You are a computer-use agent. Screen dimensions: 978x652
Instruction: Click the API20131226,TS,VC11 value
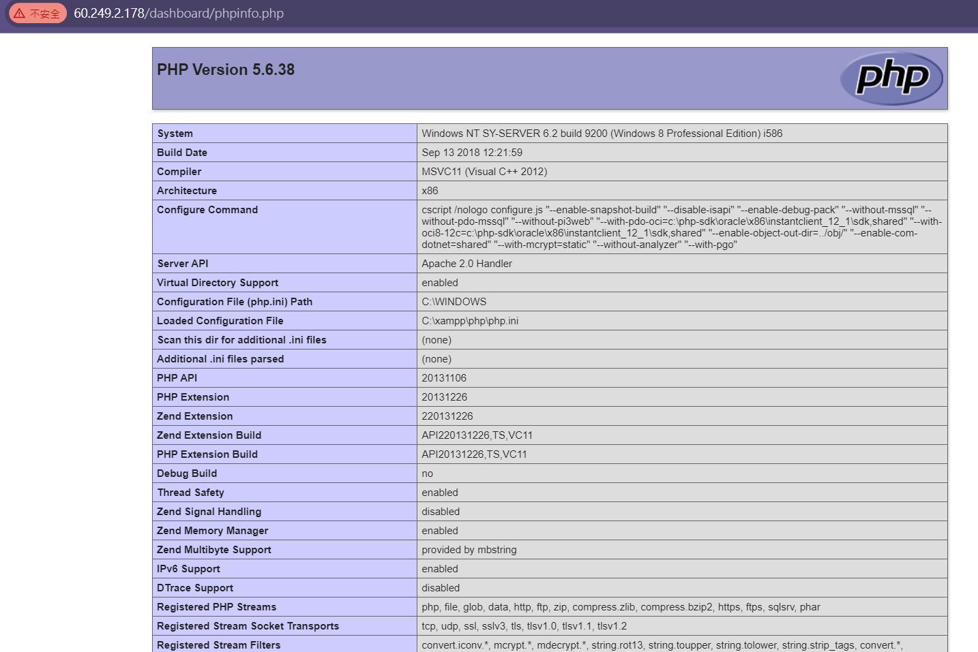pos(474,454)
